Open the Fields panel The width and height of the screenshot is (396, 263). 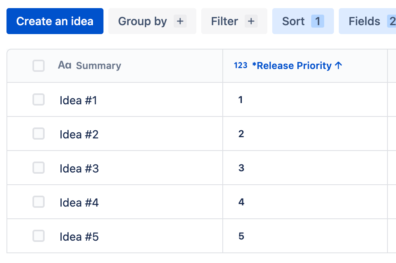point(364,21)
